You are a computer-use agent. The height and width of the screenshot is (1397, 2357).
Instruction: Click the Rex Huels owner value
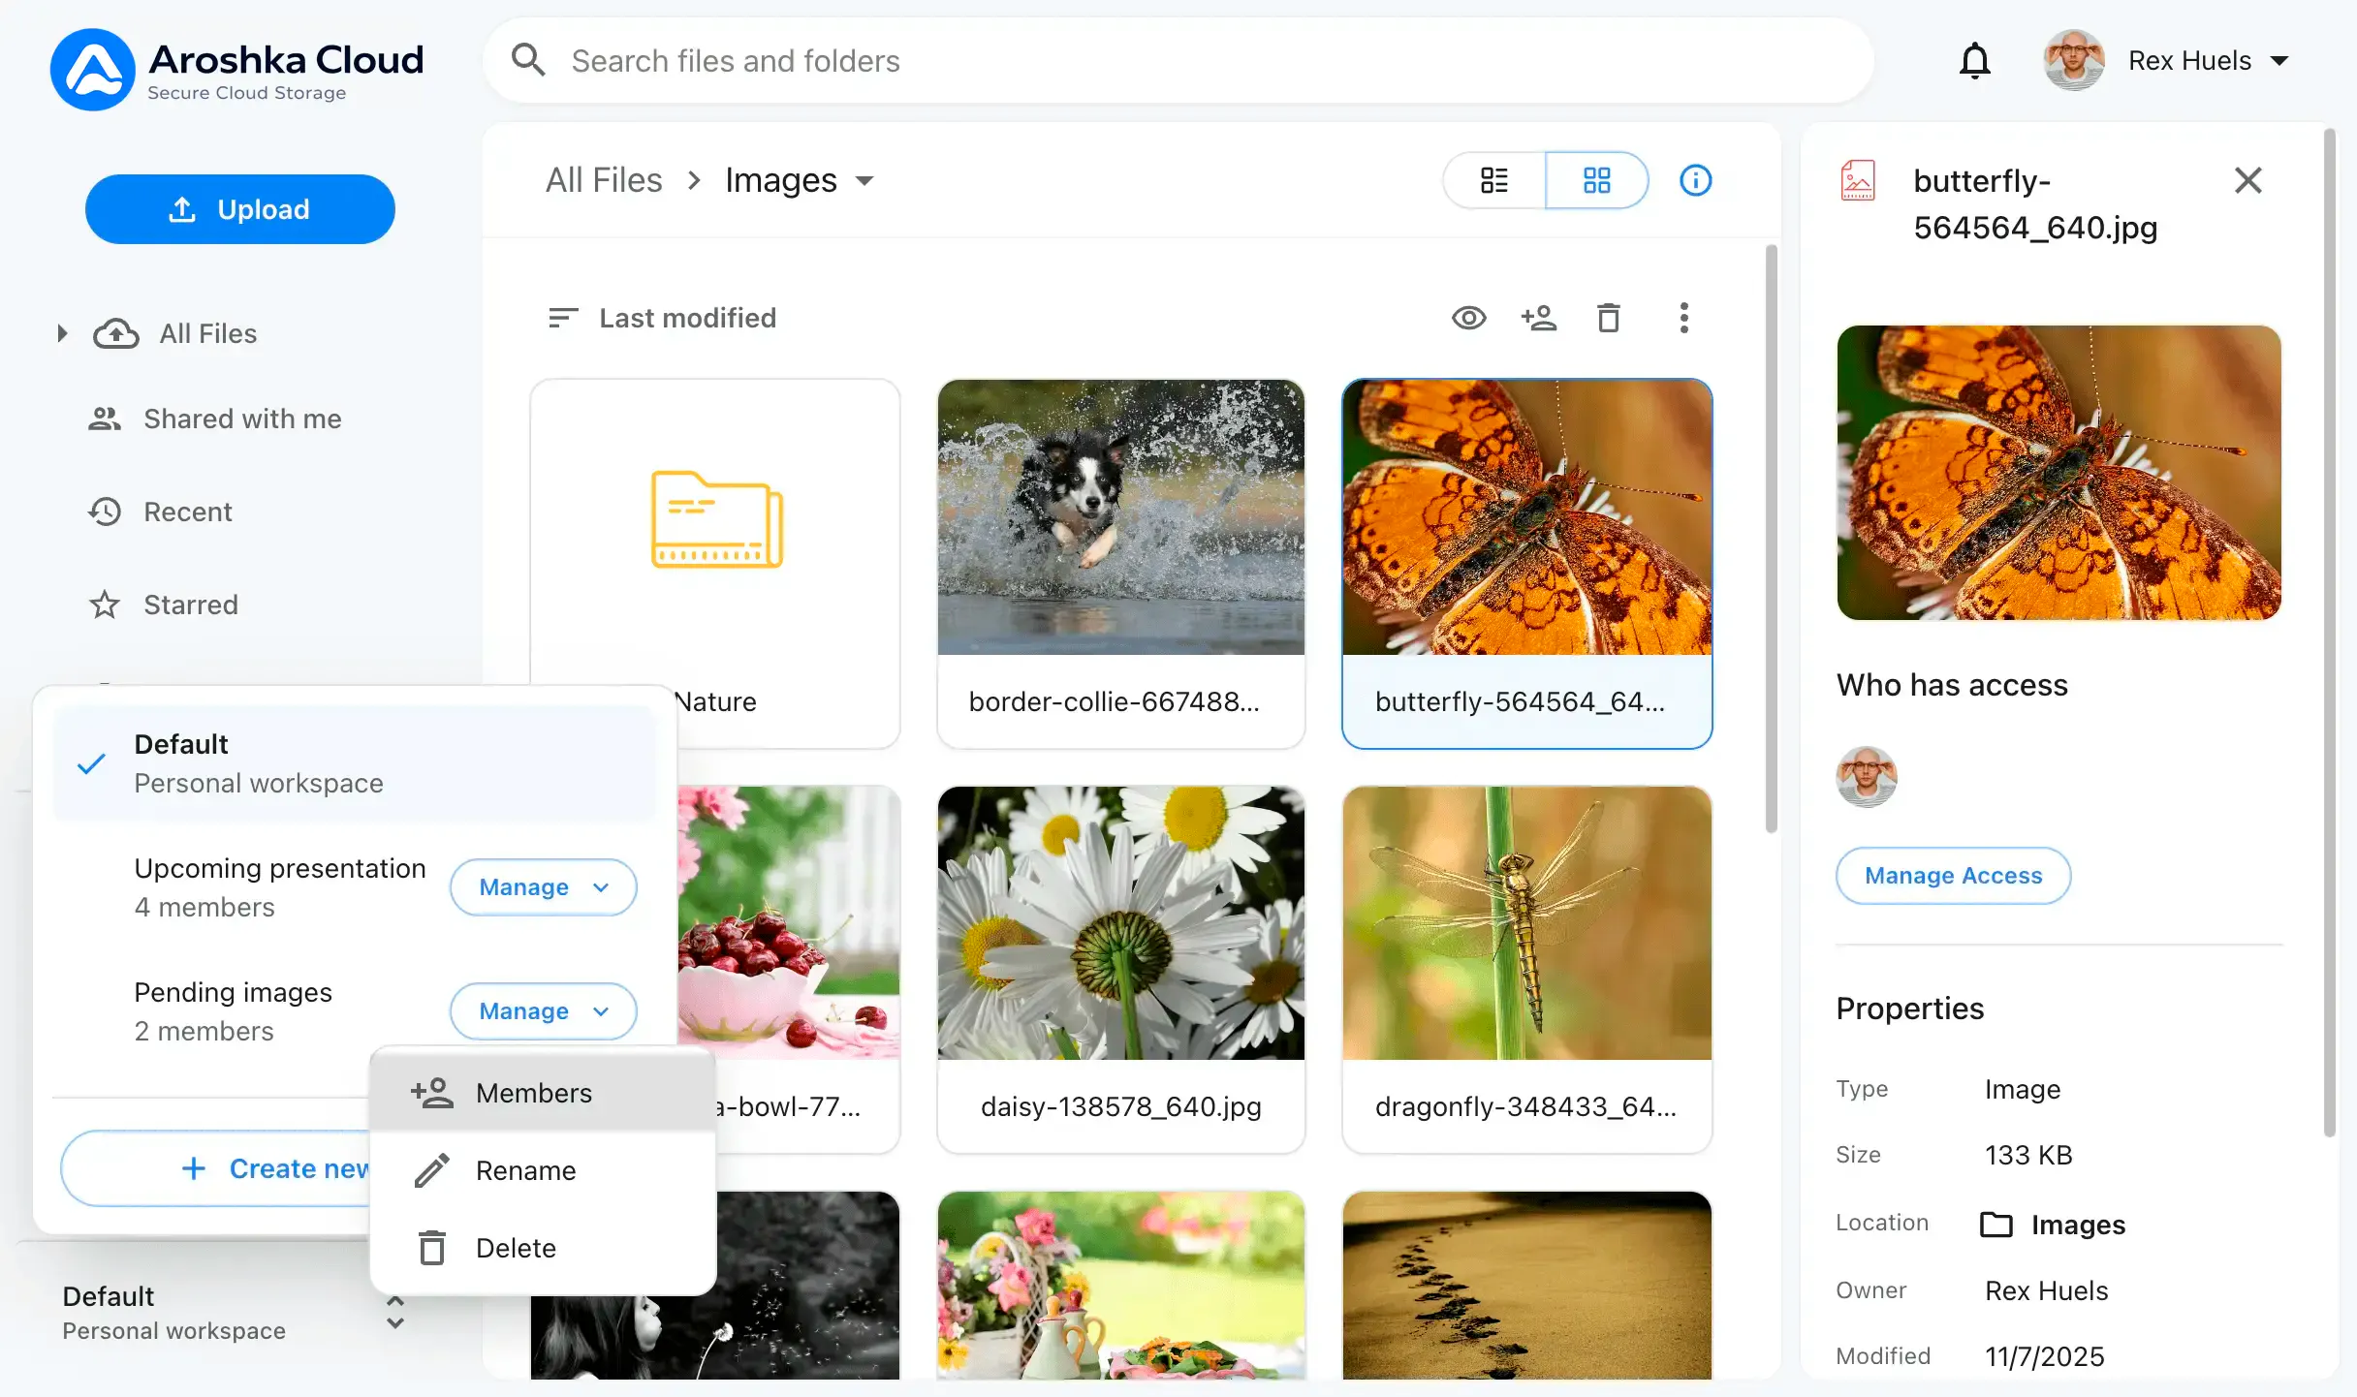point(2047,1290)
